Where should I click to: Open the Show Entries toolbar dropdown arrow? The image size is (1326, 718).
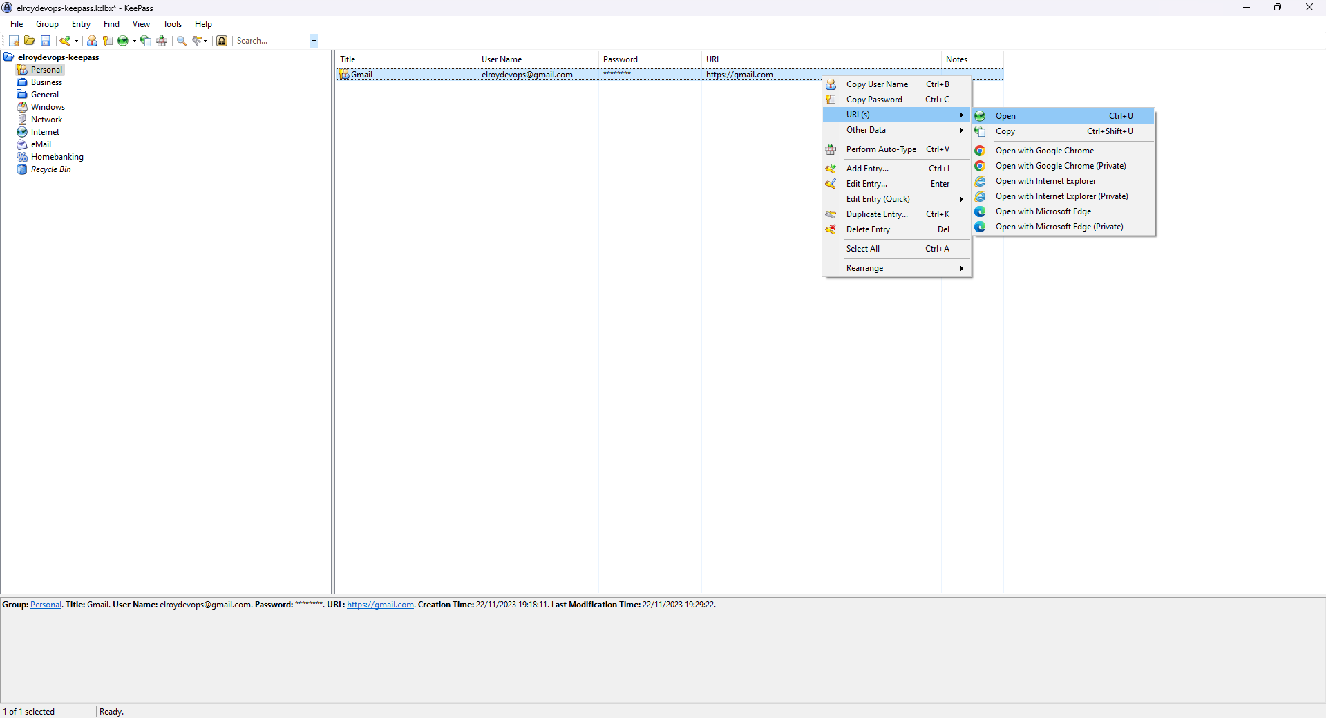pyautogui.click(x=206, y=41)
